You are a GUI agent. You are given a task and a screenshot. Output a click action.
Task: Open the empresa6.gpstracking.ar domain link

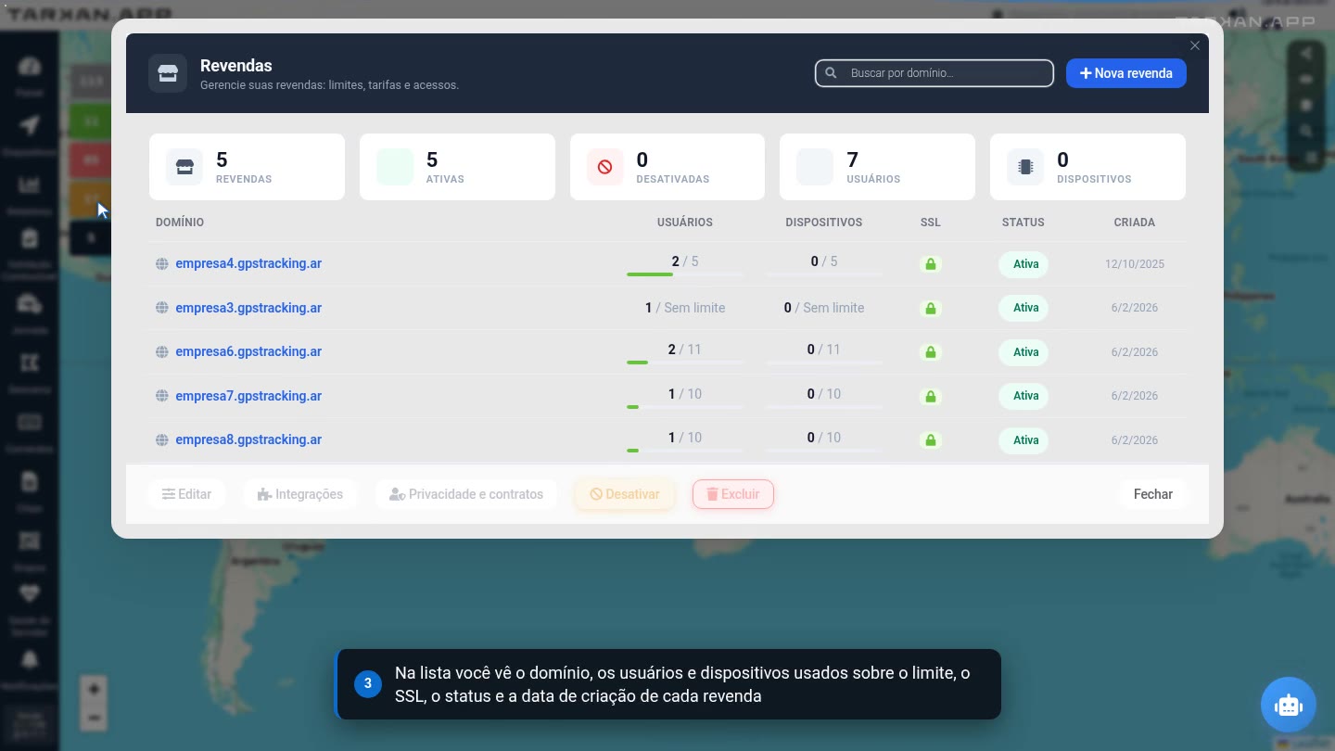coord(248,351)
